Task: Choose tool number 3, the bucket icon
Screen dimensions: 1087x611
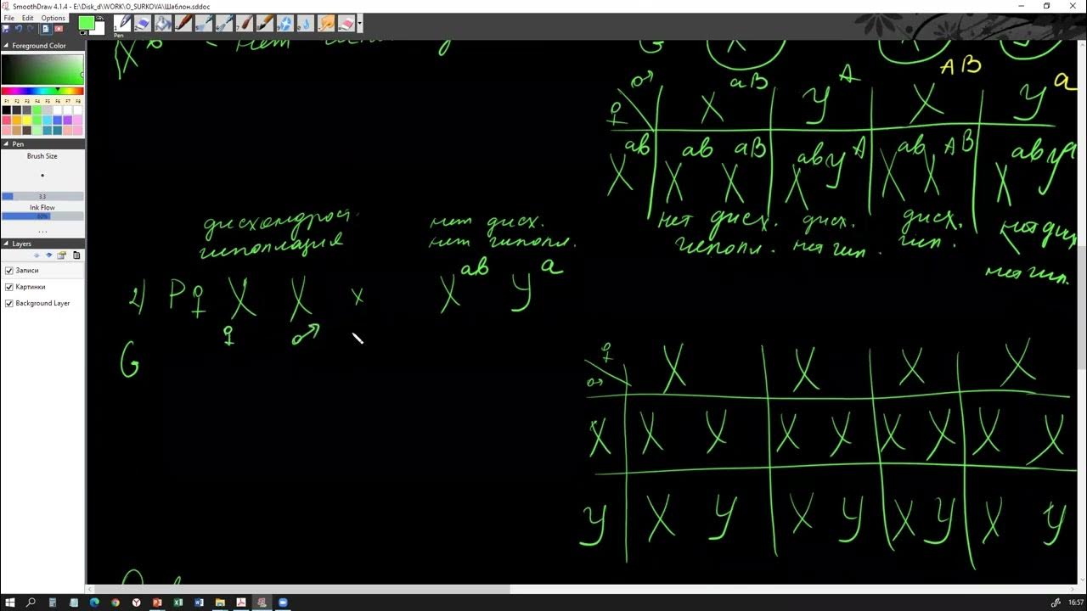Action: [x=163, y=23]
